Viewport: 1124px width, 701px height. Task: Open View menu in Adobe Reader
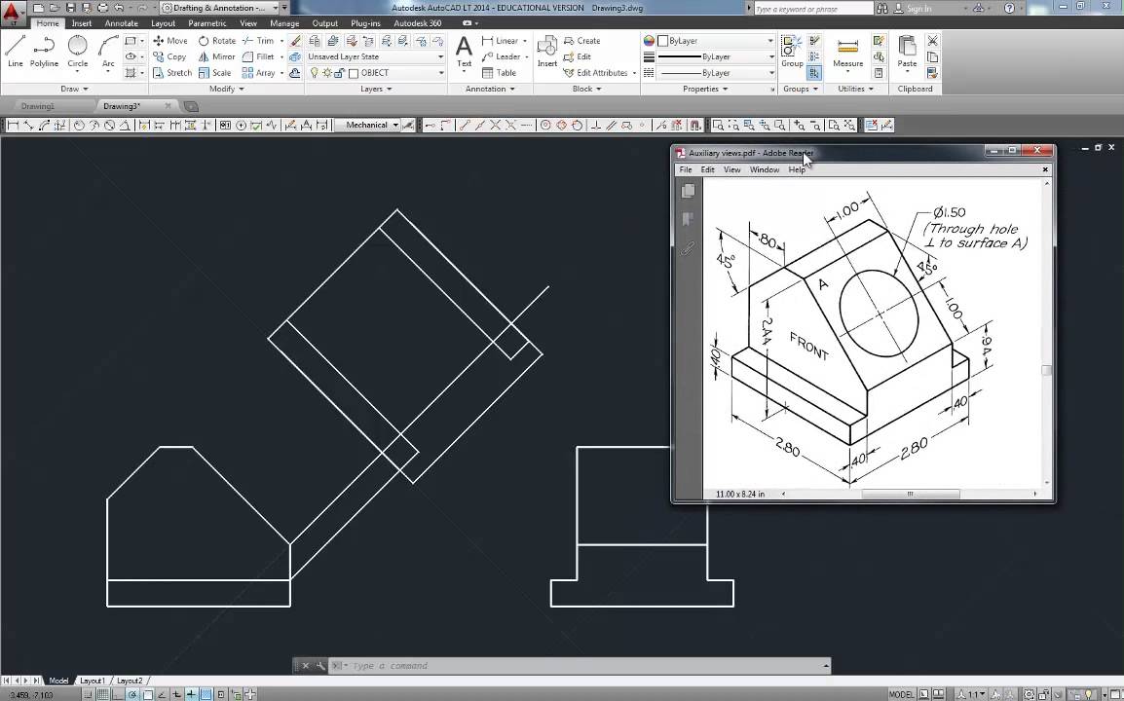click(x=731, y=169)
